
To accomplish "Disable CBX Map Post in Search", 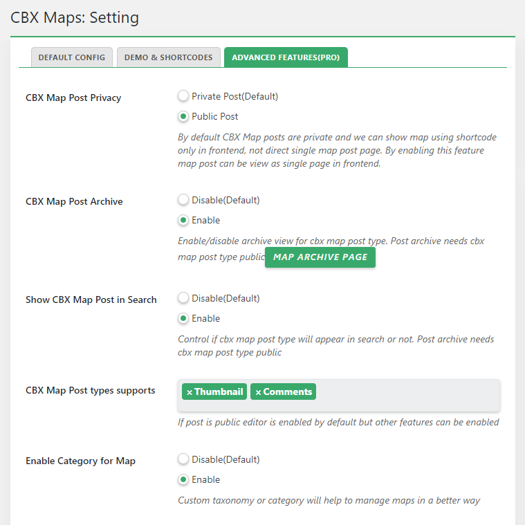I will click(183, 298).
